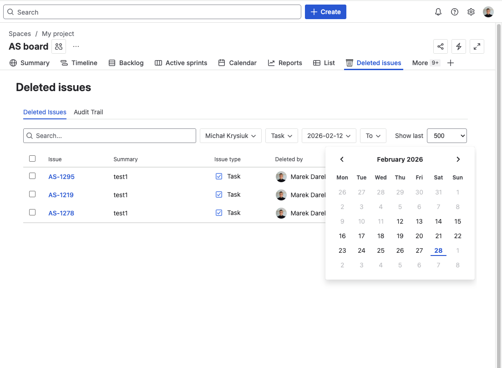Screen dimensions: 502x368
Task: Switch to the Audit Trail tab
Action: tap(88, 112)
